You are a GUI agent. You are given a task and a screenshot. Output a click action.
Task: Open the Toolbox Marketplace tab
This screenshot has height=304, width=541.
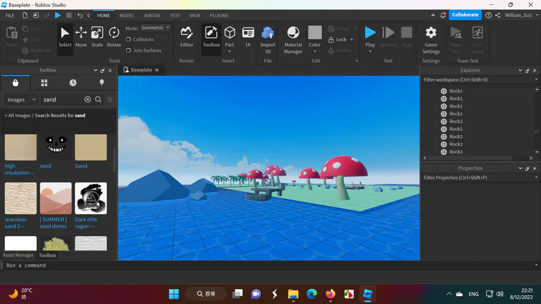(x=15, y=83)
